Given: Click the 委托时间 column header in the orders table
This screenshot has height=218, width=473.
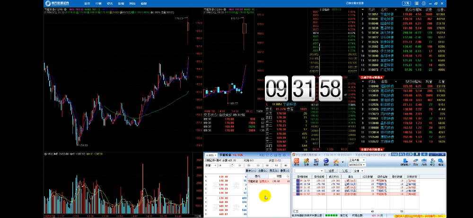Looking at the screenshot, I should (302, 177).
